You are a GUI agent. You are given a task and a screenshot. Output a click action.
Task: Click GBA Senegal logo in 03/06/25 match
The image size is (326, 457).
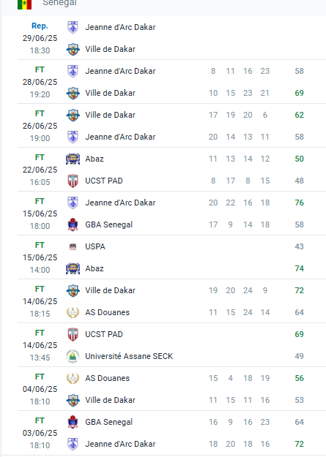73,422
